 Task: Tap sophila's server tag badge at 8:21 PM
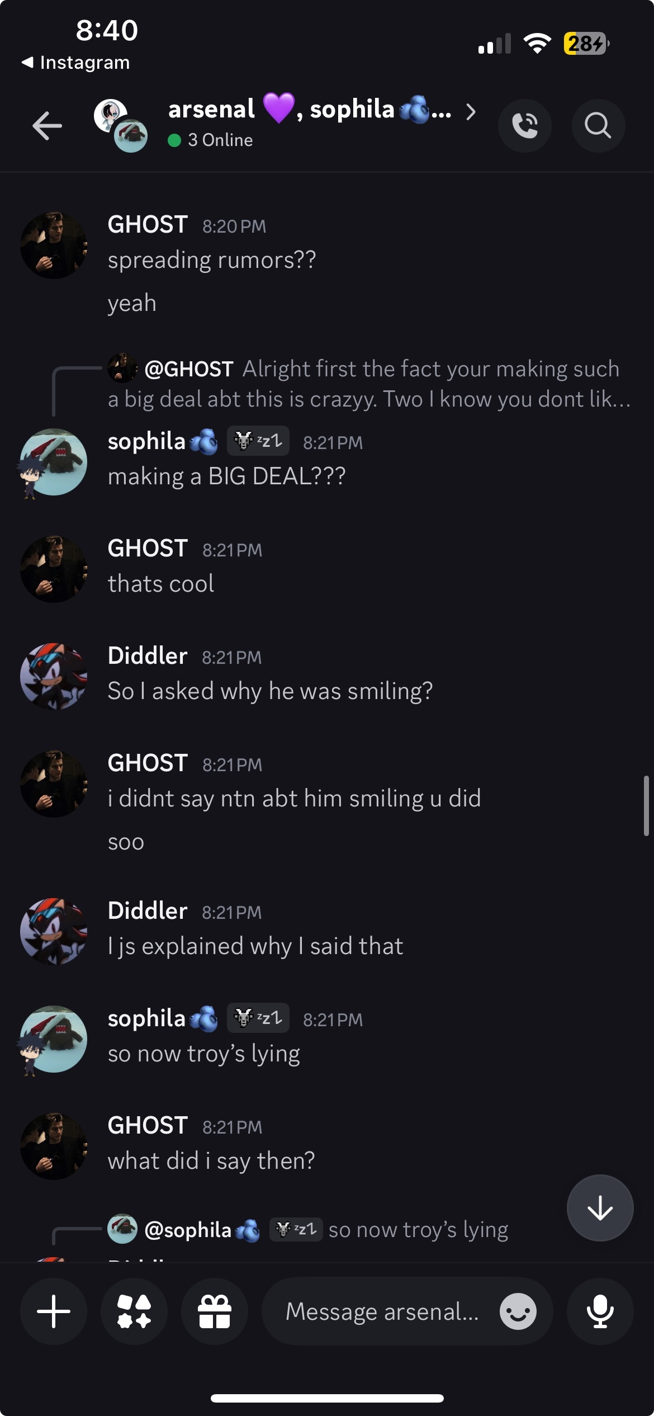[258, 441]
